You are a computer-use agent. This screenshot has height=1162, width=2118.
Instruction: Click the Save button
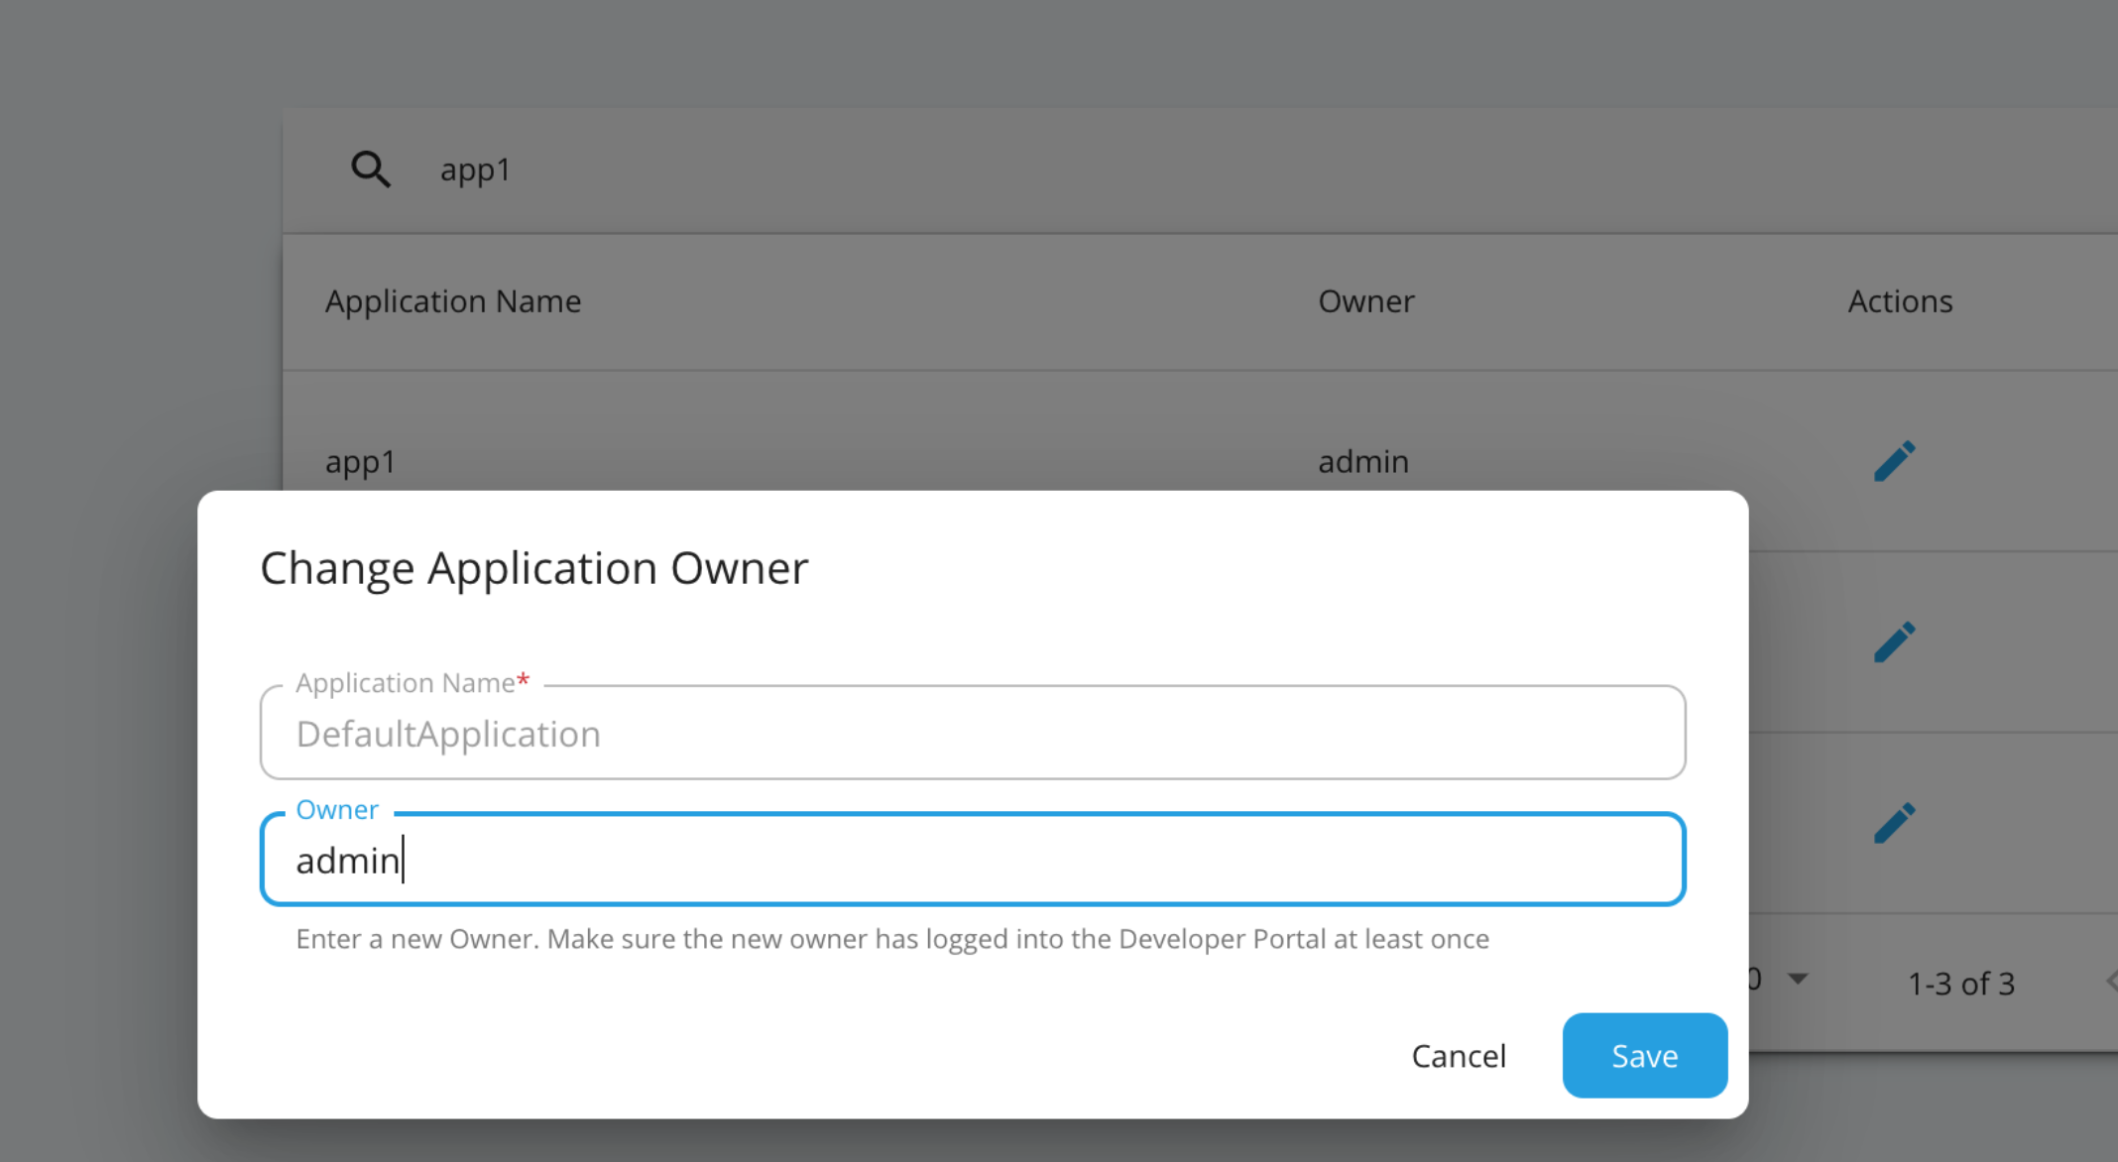point(1644,1055)
